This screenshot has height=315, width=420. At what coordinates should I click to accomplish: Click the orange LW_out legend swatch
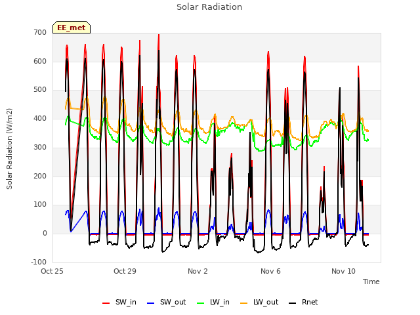click(244, 303)
